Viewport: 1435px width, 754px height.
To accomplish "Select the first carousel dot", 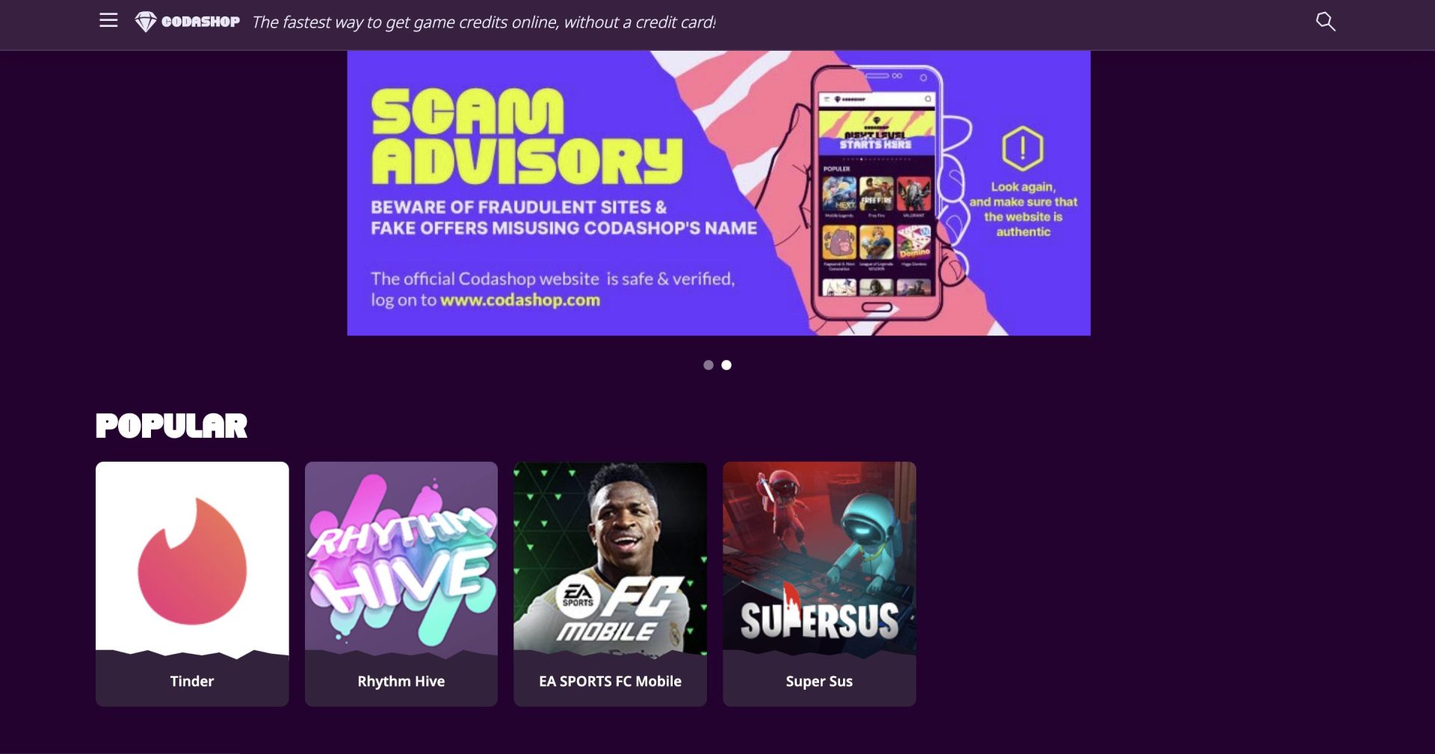I will pyautogui.click(x=708, y=365).
